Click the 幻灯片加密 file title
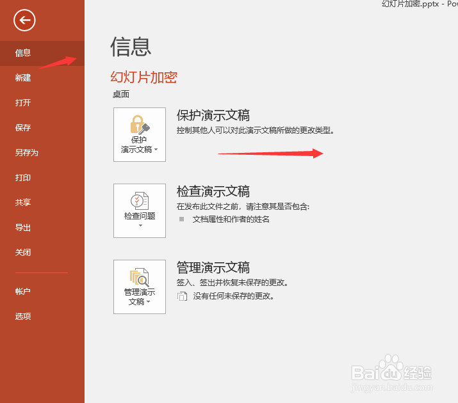 [x=143, y=77]
